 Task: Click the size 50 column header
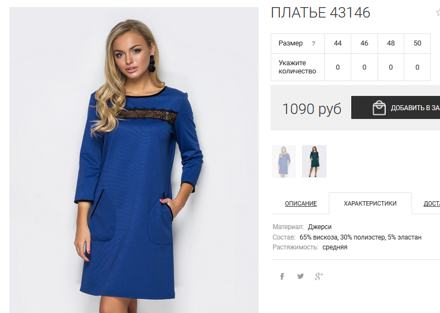point(418,43)
